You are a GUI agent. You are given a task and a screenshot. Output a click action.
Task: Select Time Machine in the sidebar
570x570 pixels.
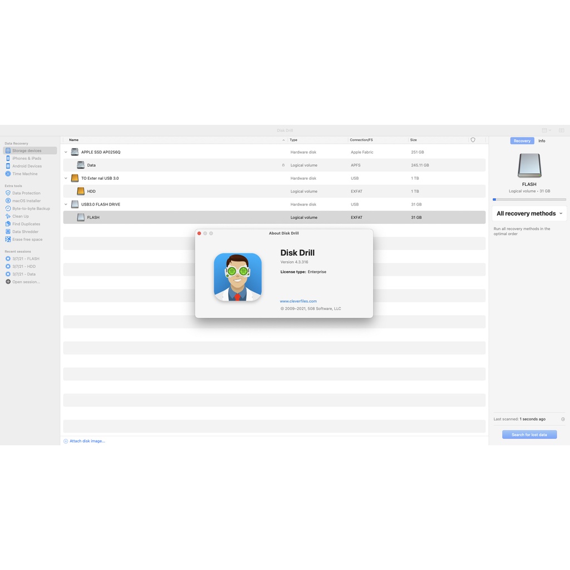pos(24,174)
